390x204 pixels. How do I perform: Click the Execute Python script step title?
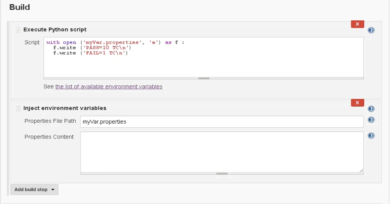click(x=55, y=29)
